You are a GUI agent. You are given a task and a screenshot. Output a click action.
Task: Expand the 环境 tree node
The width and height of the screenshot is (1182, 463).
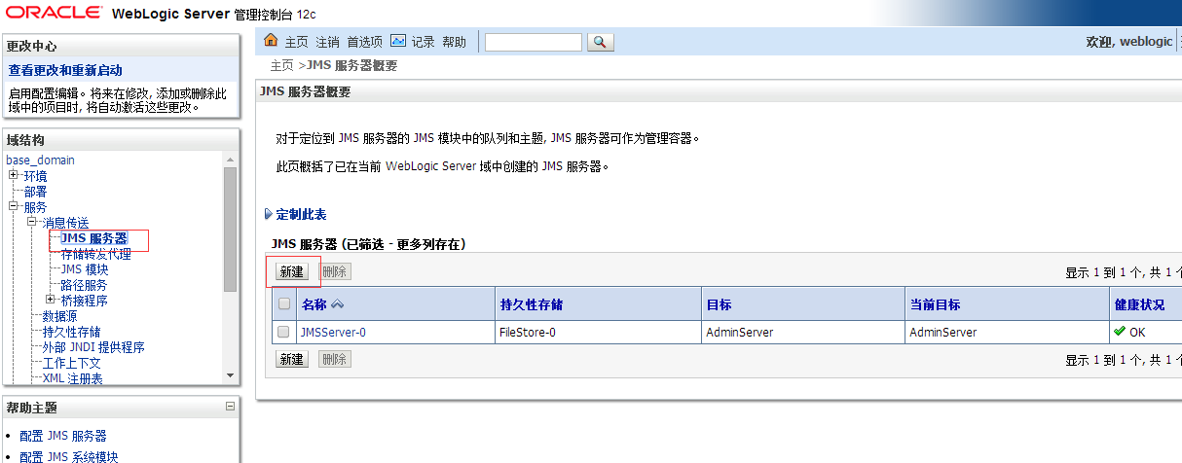point(14,175)
